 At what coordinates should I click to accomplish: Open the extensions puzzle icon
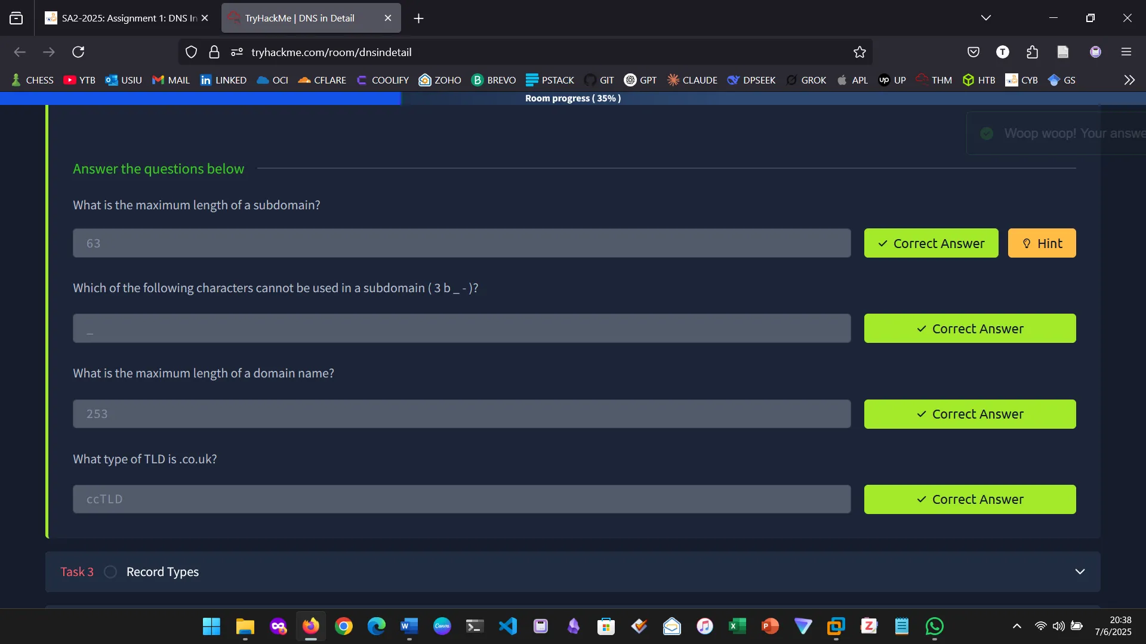(1033, 52)
